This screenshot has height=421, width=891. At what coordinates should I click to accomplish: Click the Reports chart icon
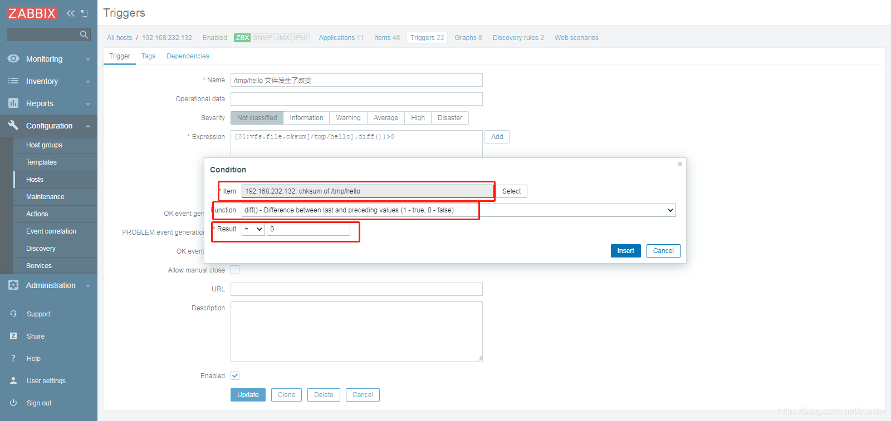pos(13,103)
